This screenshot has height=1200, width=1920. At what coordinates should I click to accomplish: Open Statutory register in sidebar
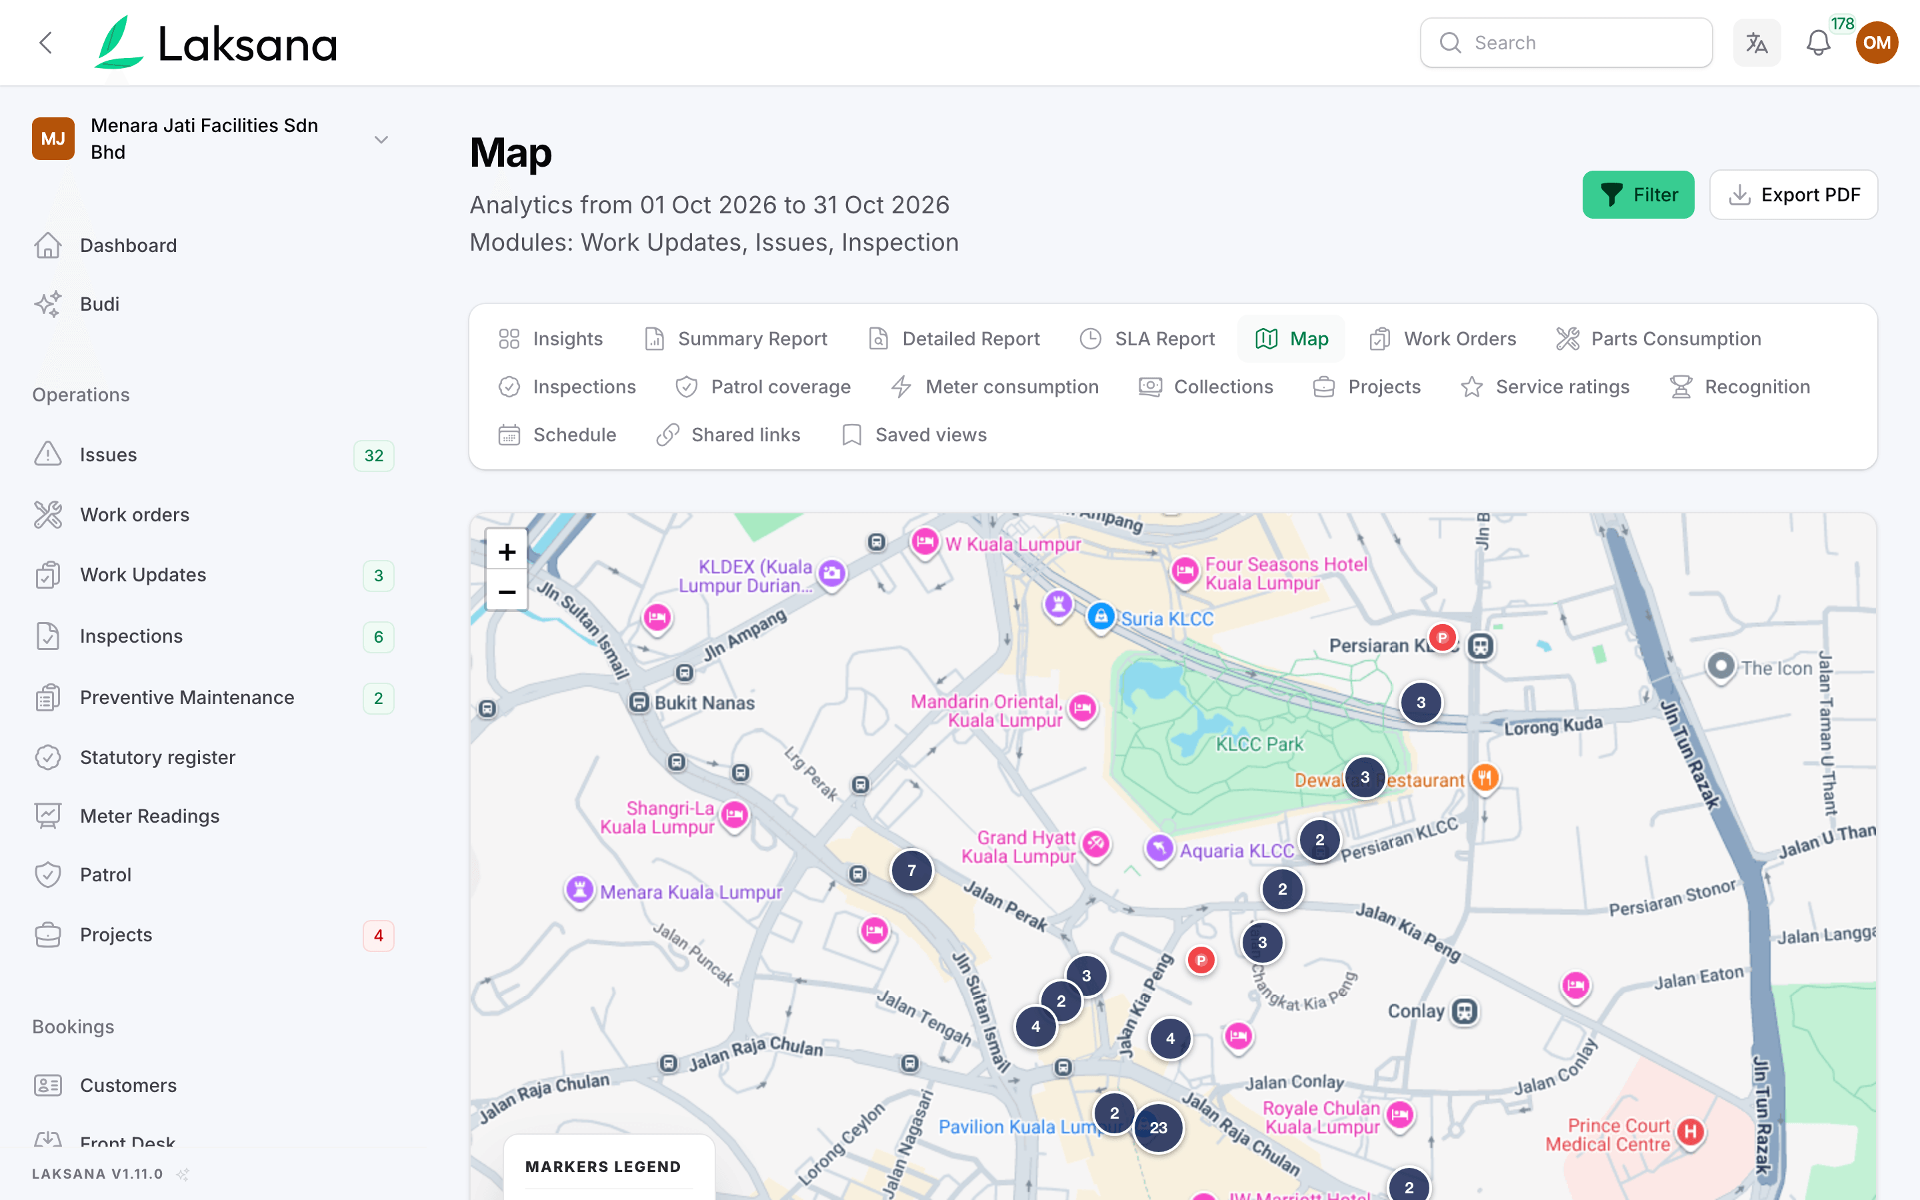(213, 757)
